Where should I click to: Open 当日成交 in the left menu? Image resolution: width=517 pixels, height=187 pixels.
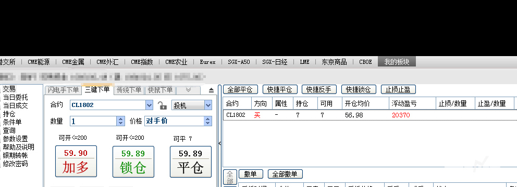pyautogui.click(x=16, y=105)
